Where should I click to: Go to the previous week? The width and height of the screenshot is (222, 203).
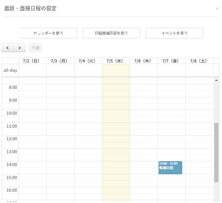(7, 48)
